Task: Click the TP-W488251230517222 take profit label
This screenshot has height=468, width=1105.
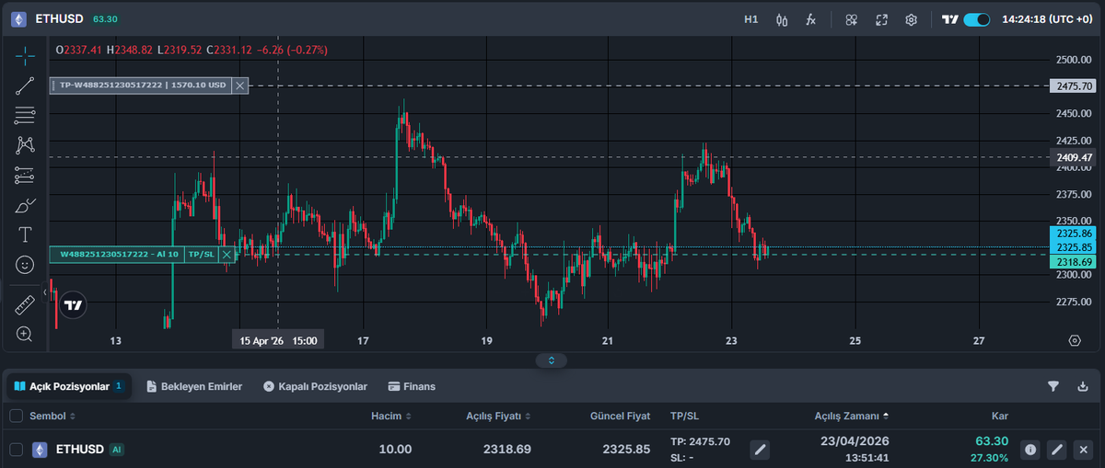Action: pos(140,86)
